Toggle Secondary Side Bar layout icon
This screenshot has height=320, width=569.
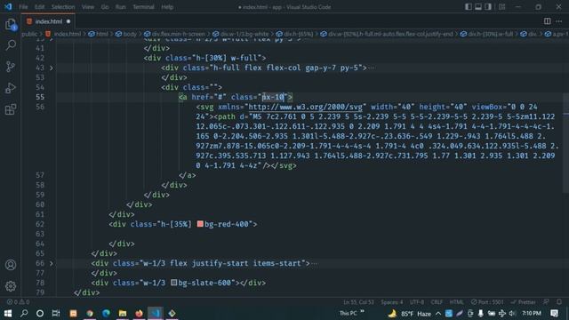[x=488, y=6]
